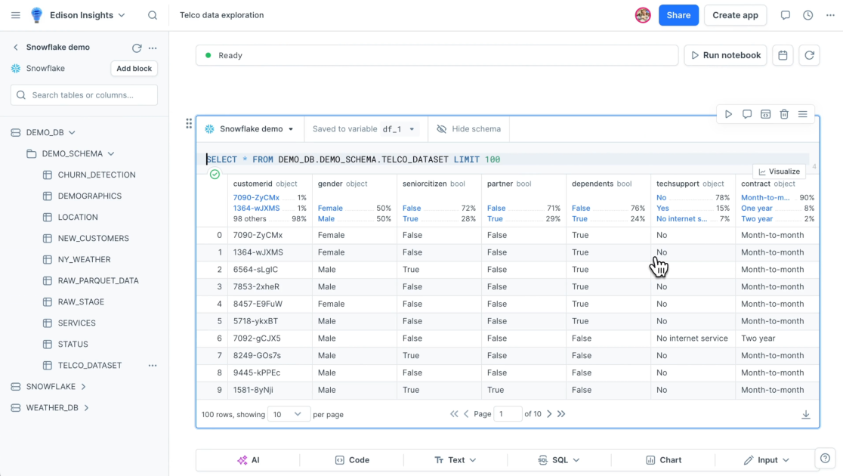This screenshot has height=476, width=843.
Task: Add a Code block
Action: pyautogui.click(x=352, y=460)
